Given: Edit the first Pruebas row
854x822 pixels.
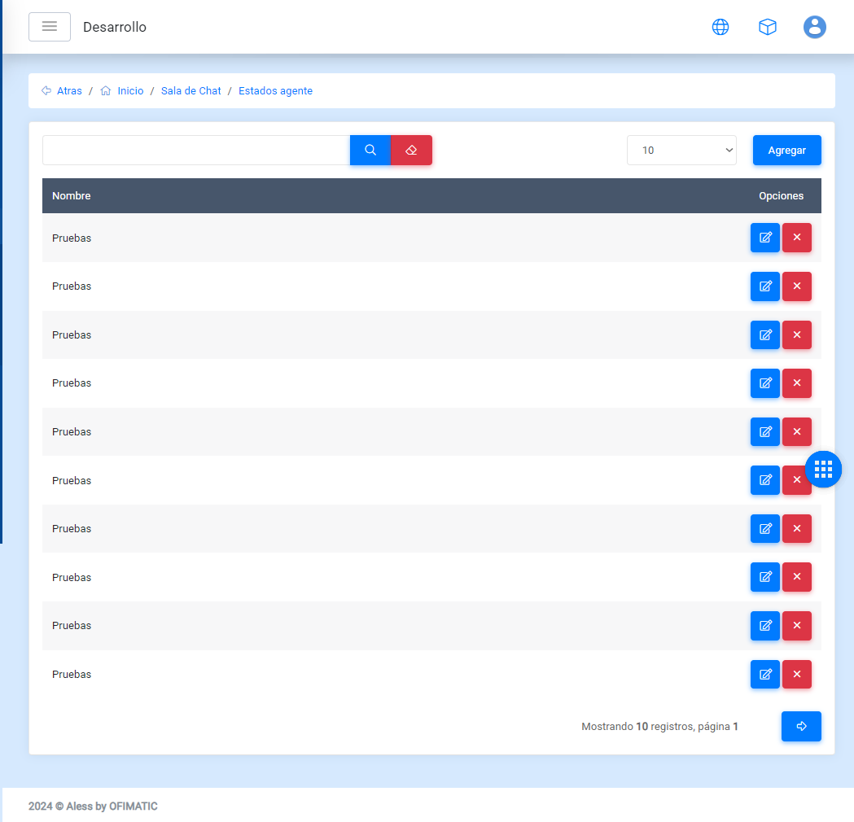Looking at the screenshot, I should pos(764,238).
